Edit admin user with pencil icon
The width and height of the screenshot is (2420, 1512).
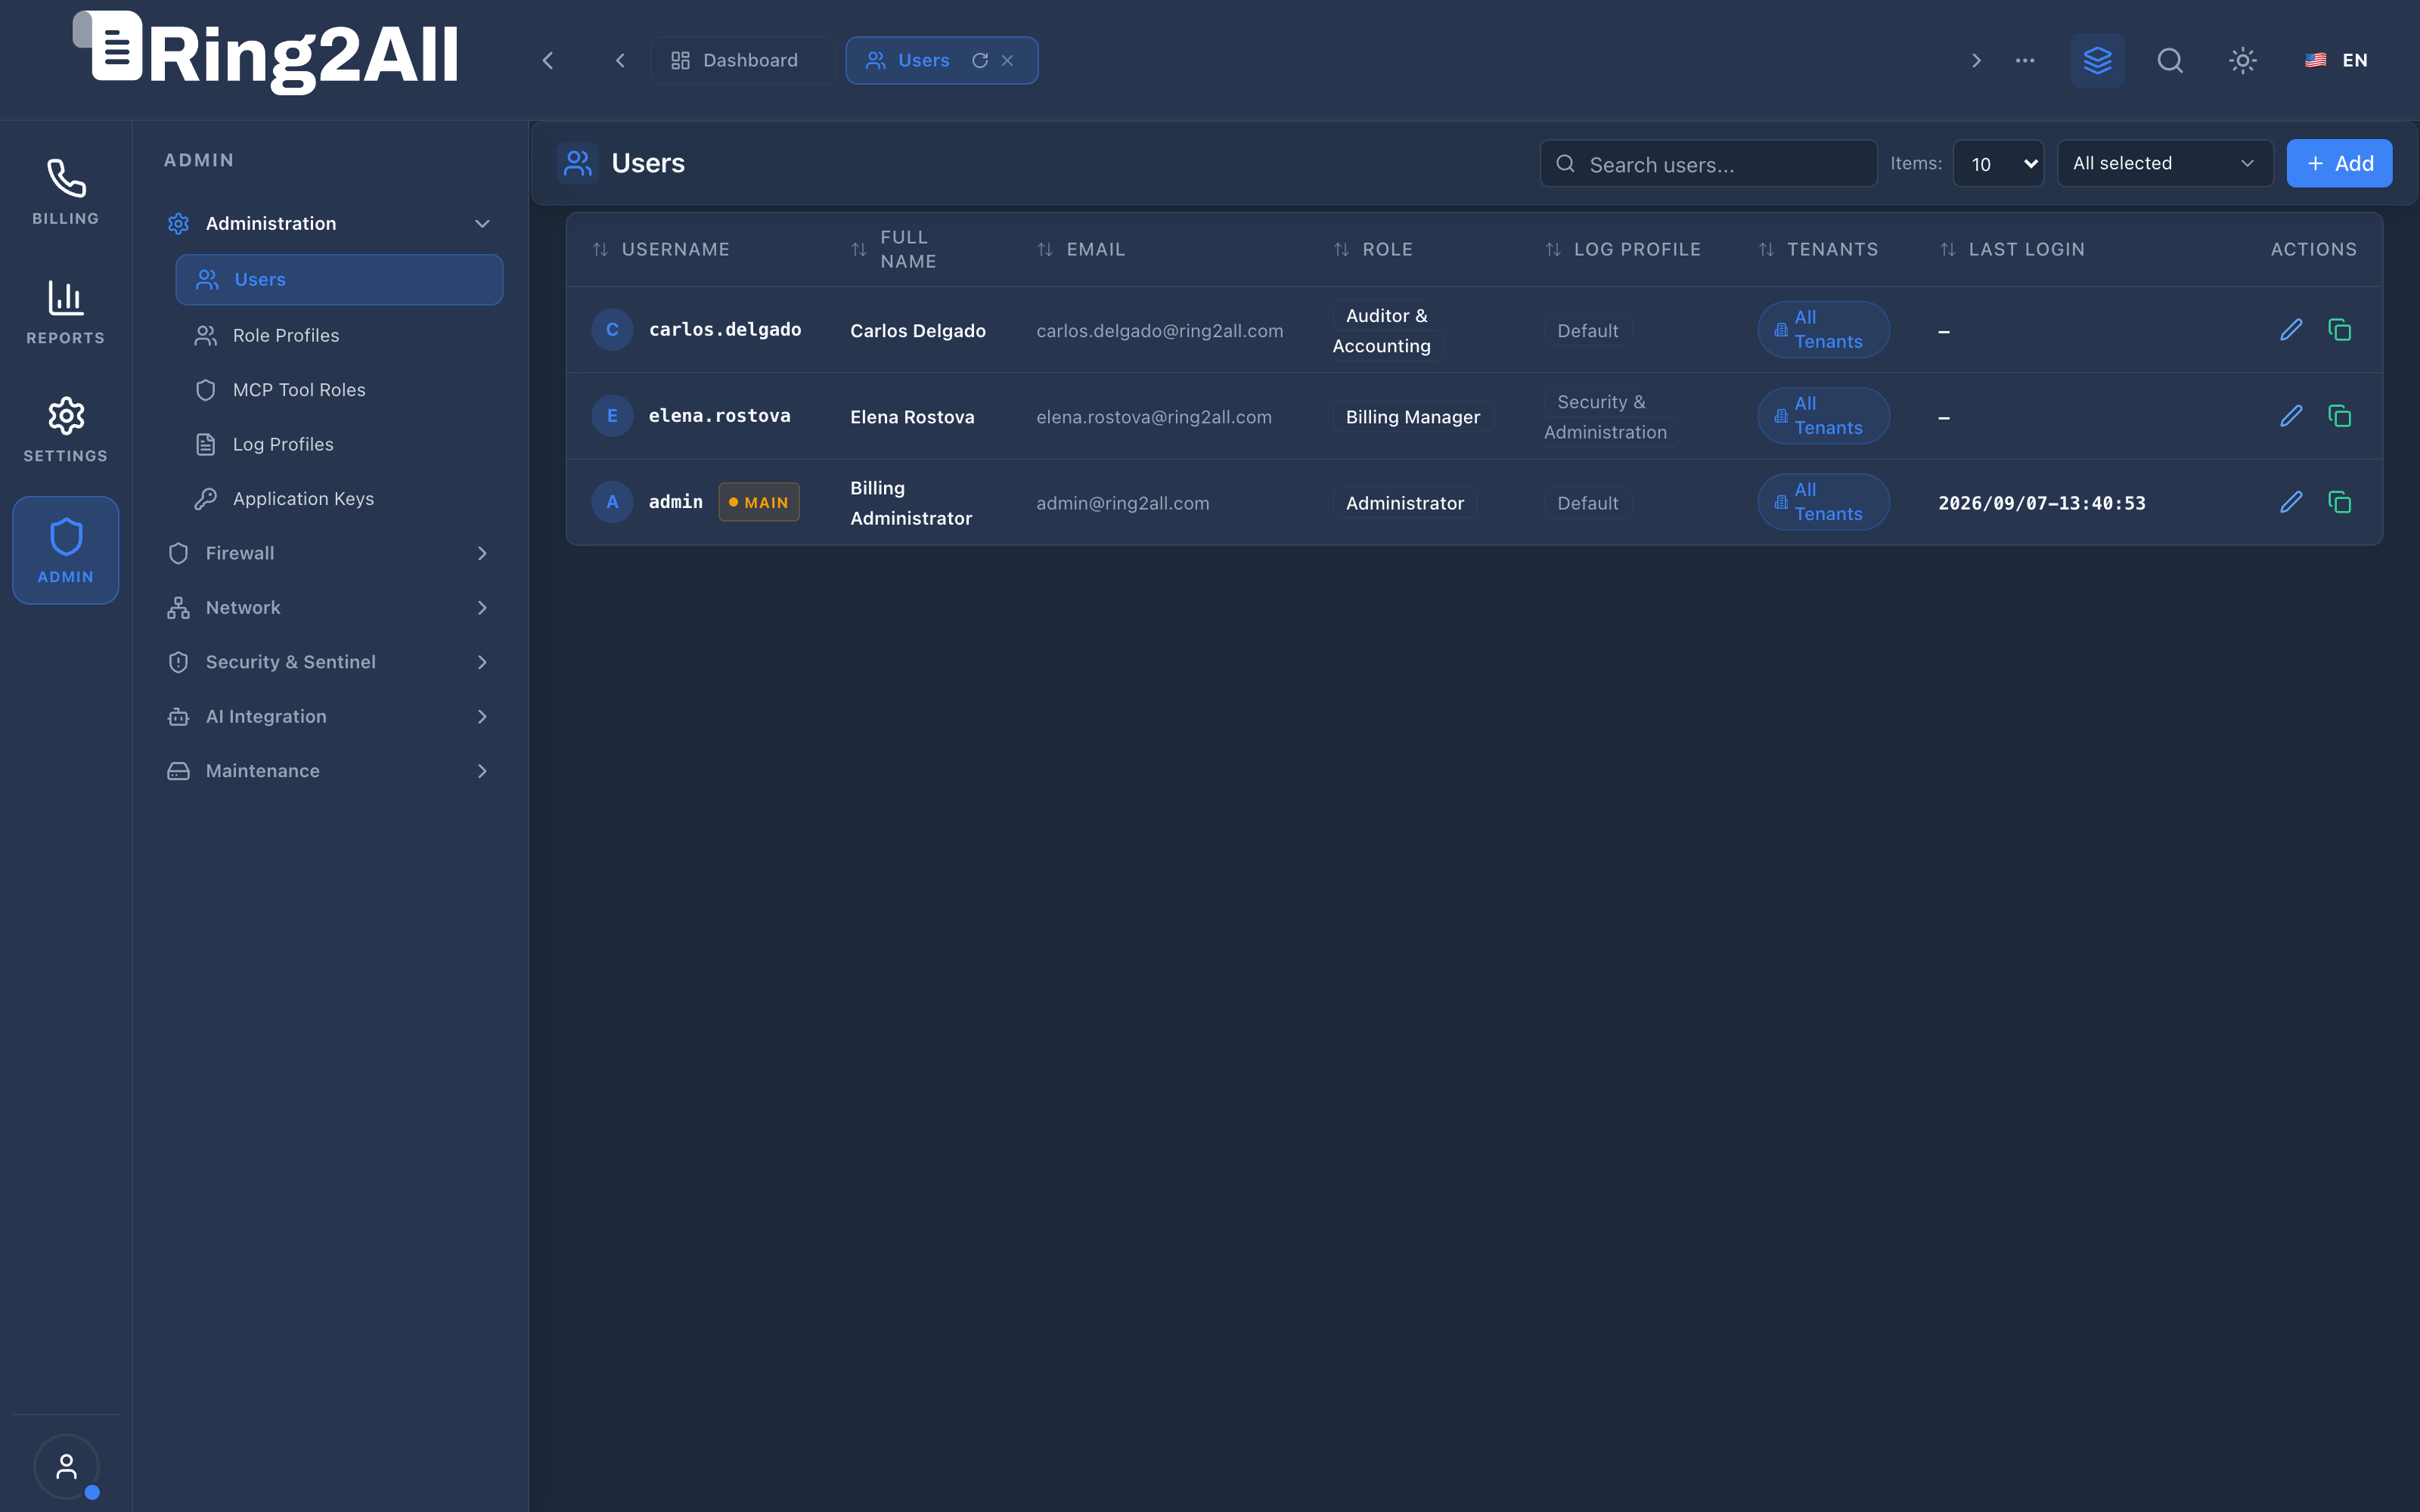(2291, 502)
